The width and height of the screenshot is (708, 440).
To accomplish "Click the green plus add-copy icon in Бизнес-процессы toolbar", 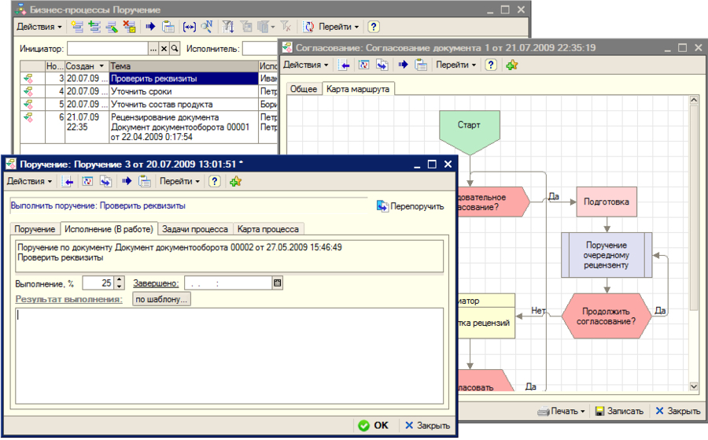I will 94,27.
